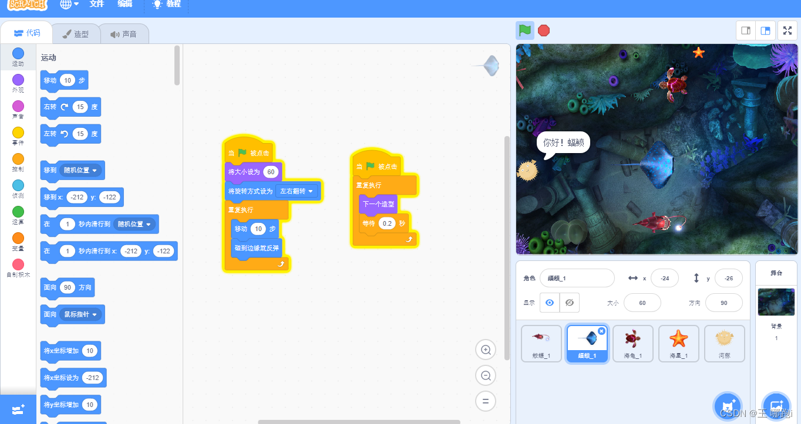Click the 碰到边缘就反弹 workspace block
Screen dimensions: 801x424
pyautogui.click(x=257, y=247)
